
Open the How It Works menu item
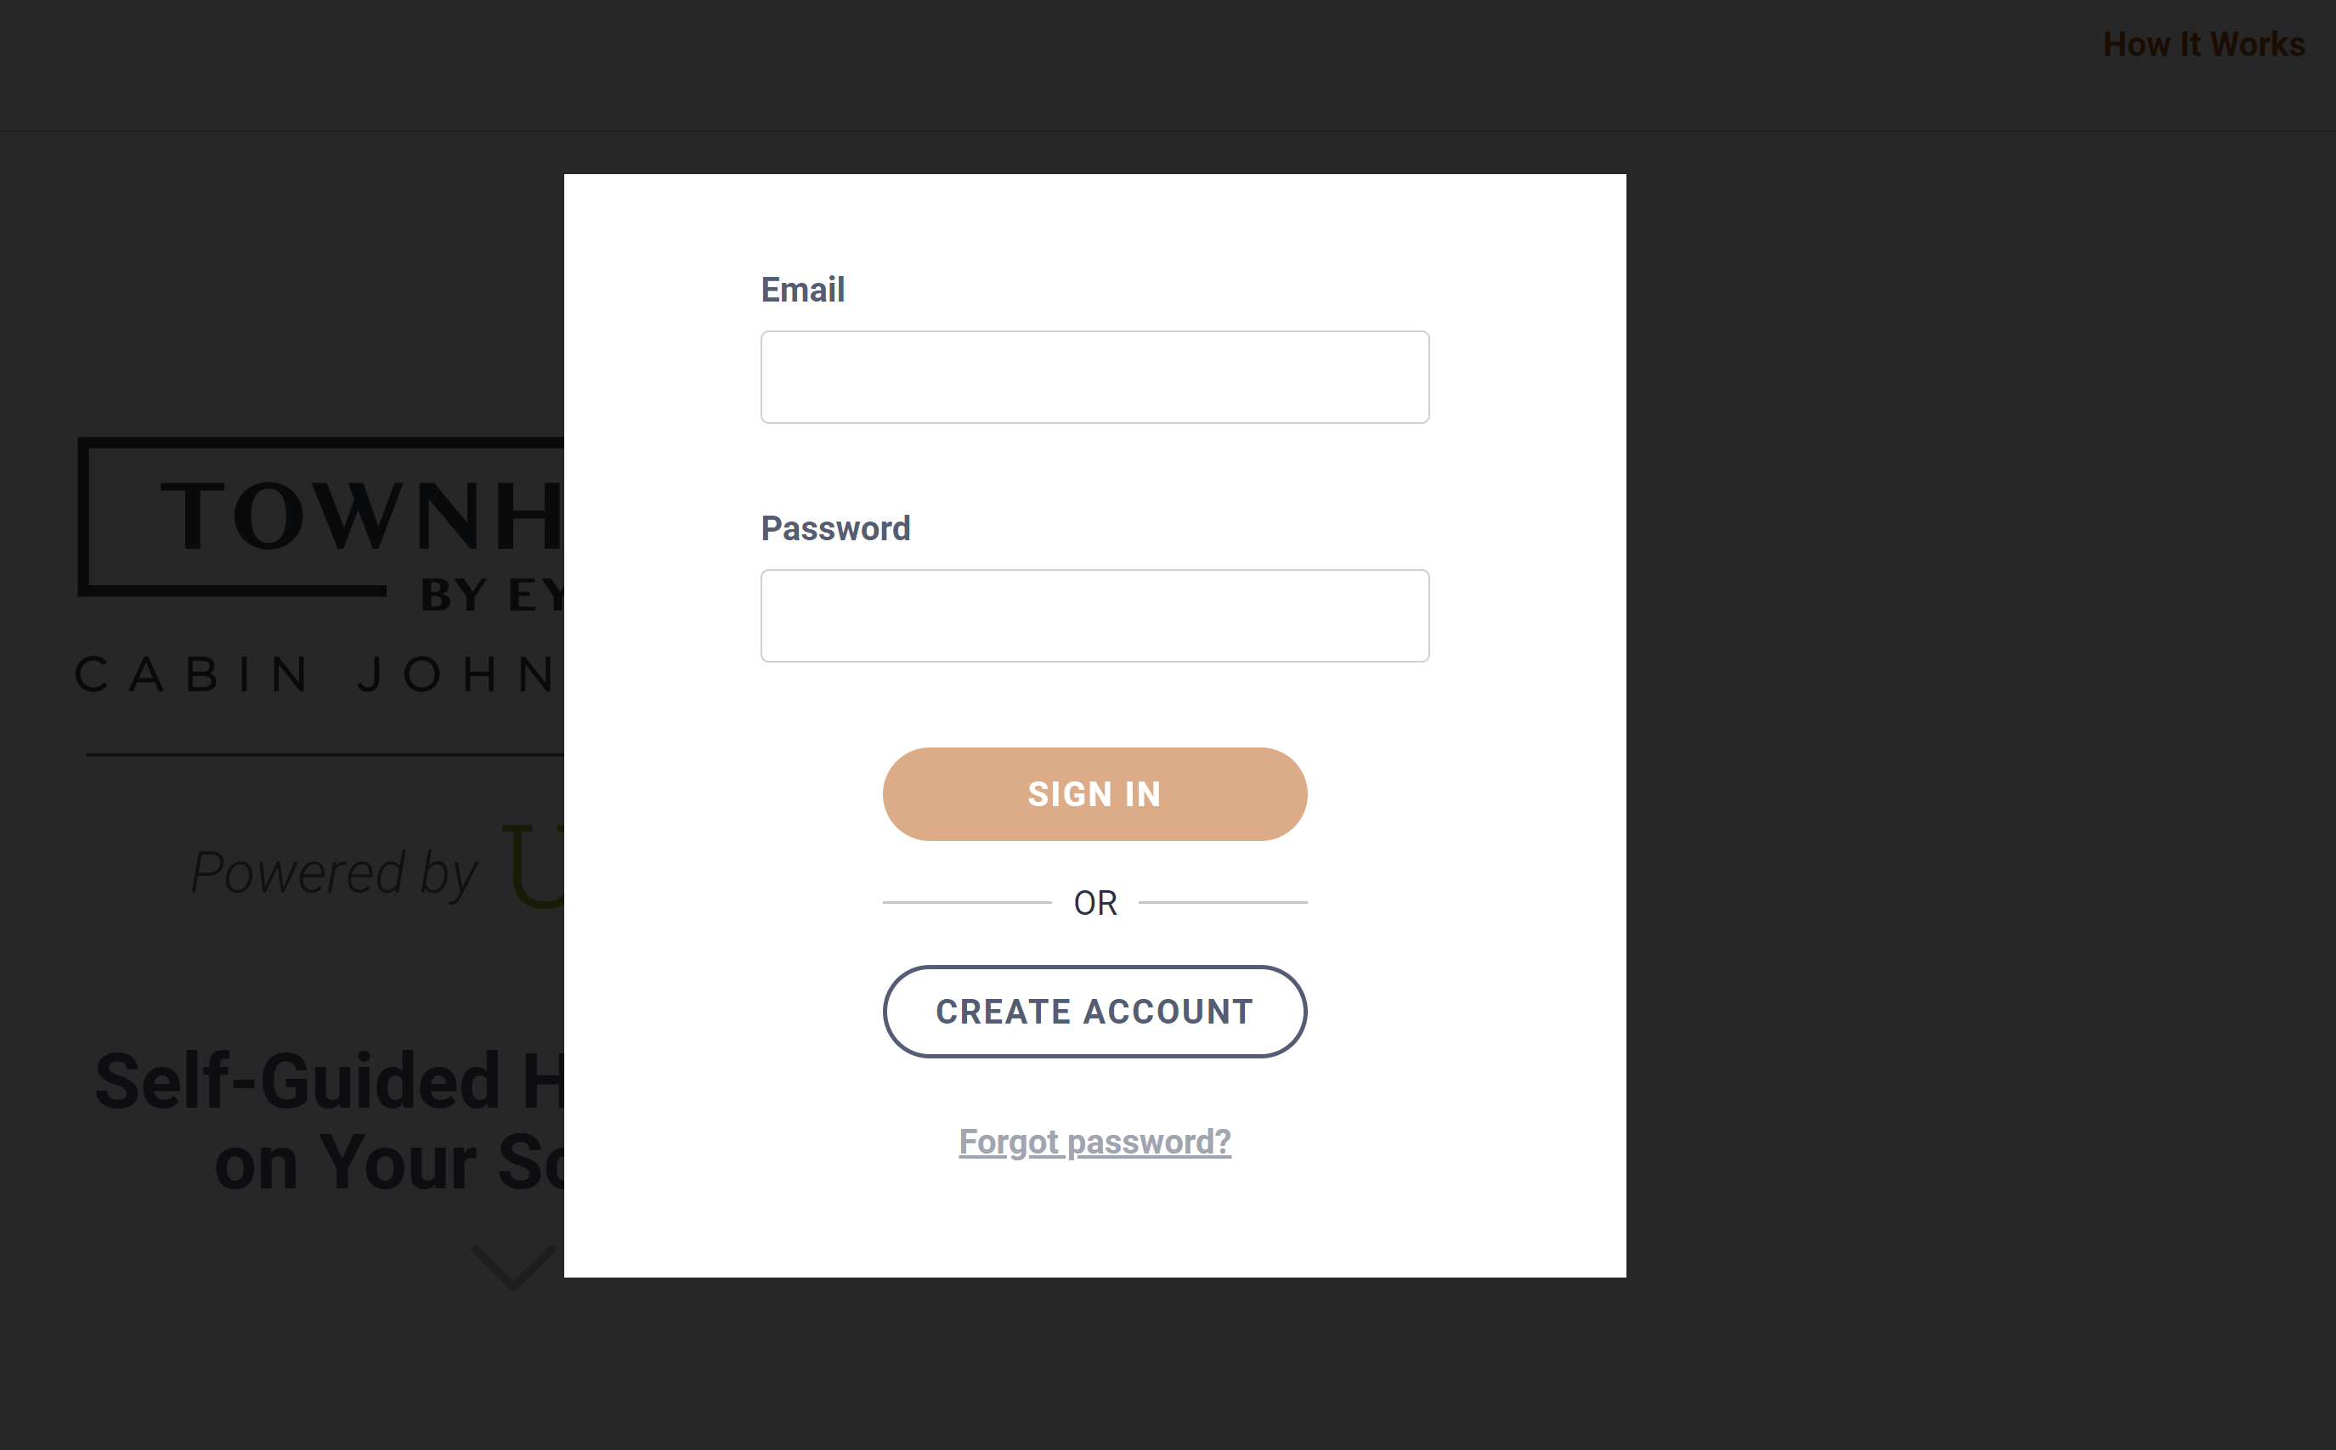(x=2203, y=45)
